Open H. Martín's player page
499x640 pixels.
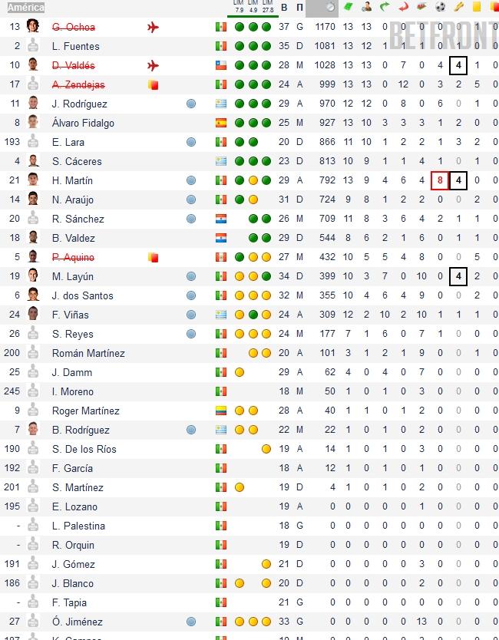pos(72,180)
